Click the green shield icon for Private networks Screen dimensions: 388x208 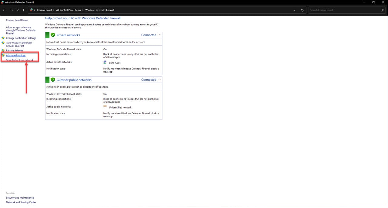53,35
